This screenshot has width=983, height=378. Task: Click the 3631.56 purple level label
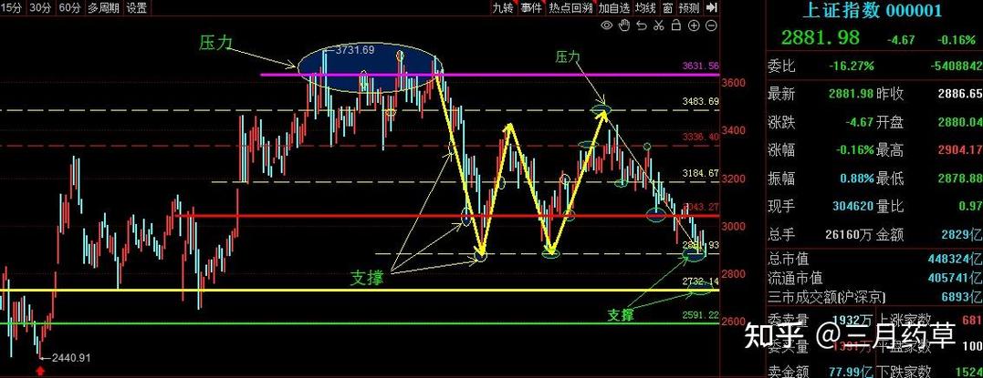click(701, 66)
